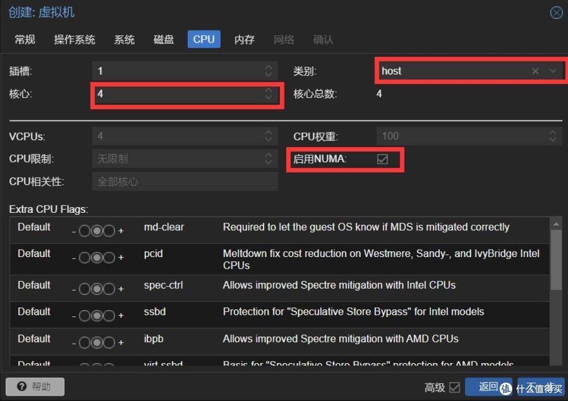Set pcid flag to on (right radio)
Image resolution: width=568 pixels, height=401 pixels.
(x=109, y=258)
